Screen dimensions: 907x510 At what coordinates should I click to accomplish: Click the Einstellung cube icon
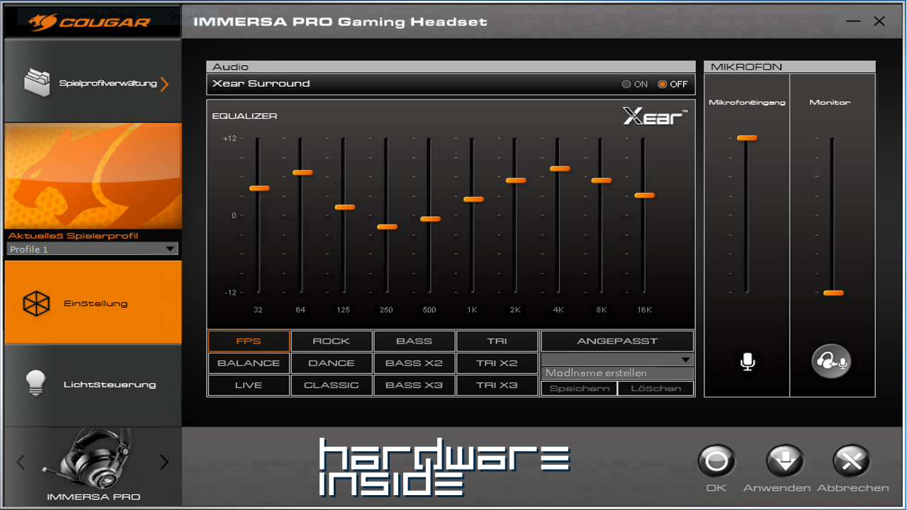click(x=36, y=304)
